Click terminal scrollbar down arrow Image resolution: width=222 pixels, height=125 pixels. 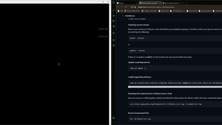pos(110,124)
